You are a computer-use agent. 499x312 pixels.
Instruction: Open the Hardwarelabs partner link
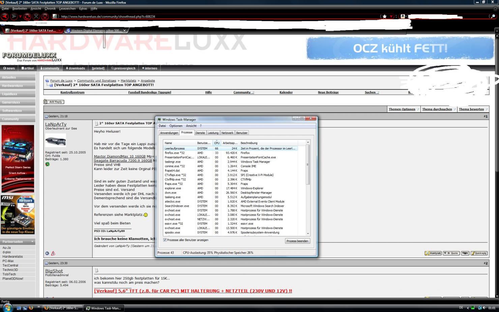click(x=12, y=257)
